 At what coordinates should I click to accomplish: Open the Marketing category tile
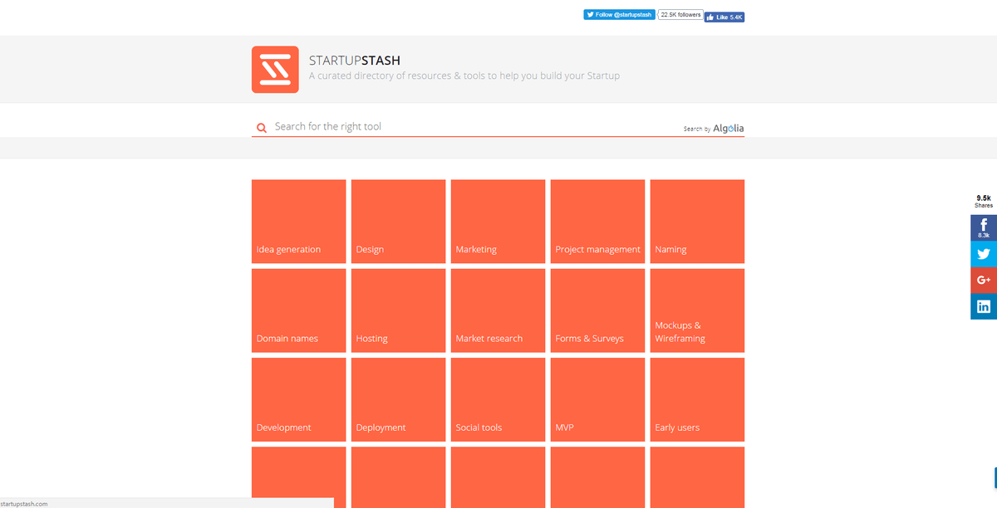tap(498, 222)
